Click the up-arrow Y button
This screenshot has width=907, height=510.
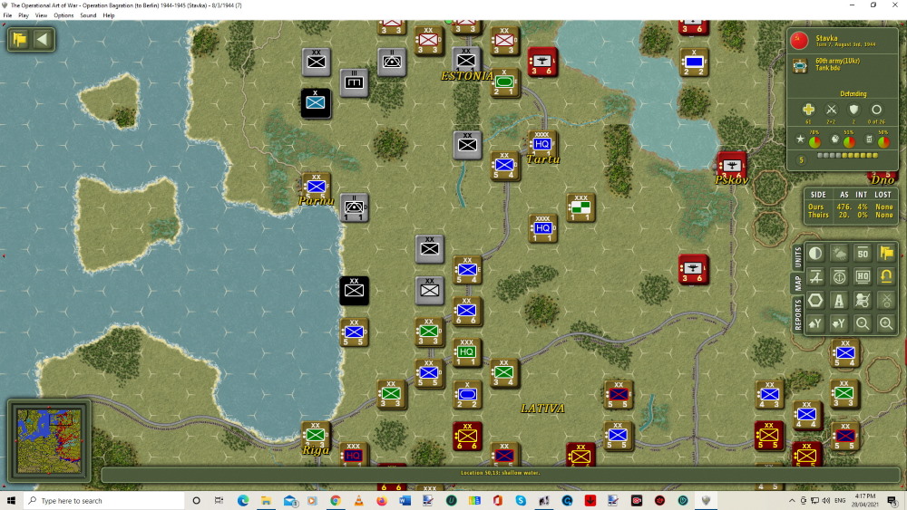[x=815, y=324]
